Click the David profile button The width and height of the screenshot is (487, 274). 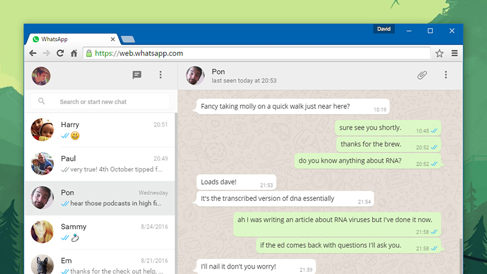tap(384, 29)
